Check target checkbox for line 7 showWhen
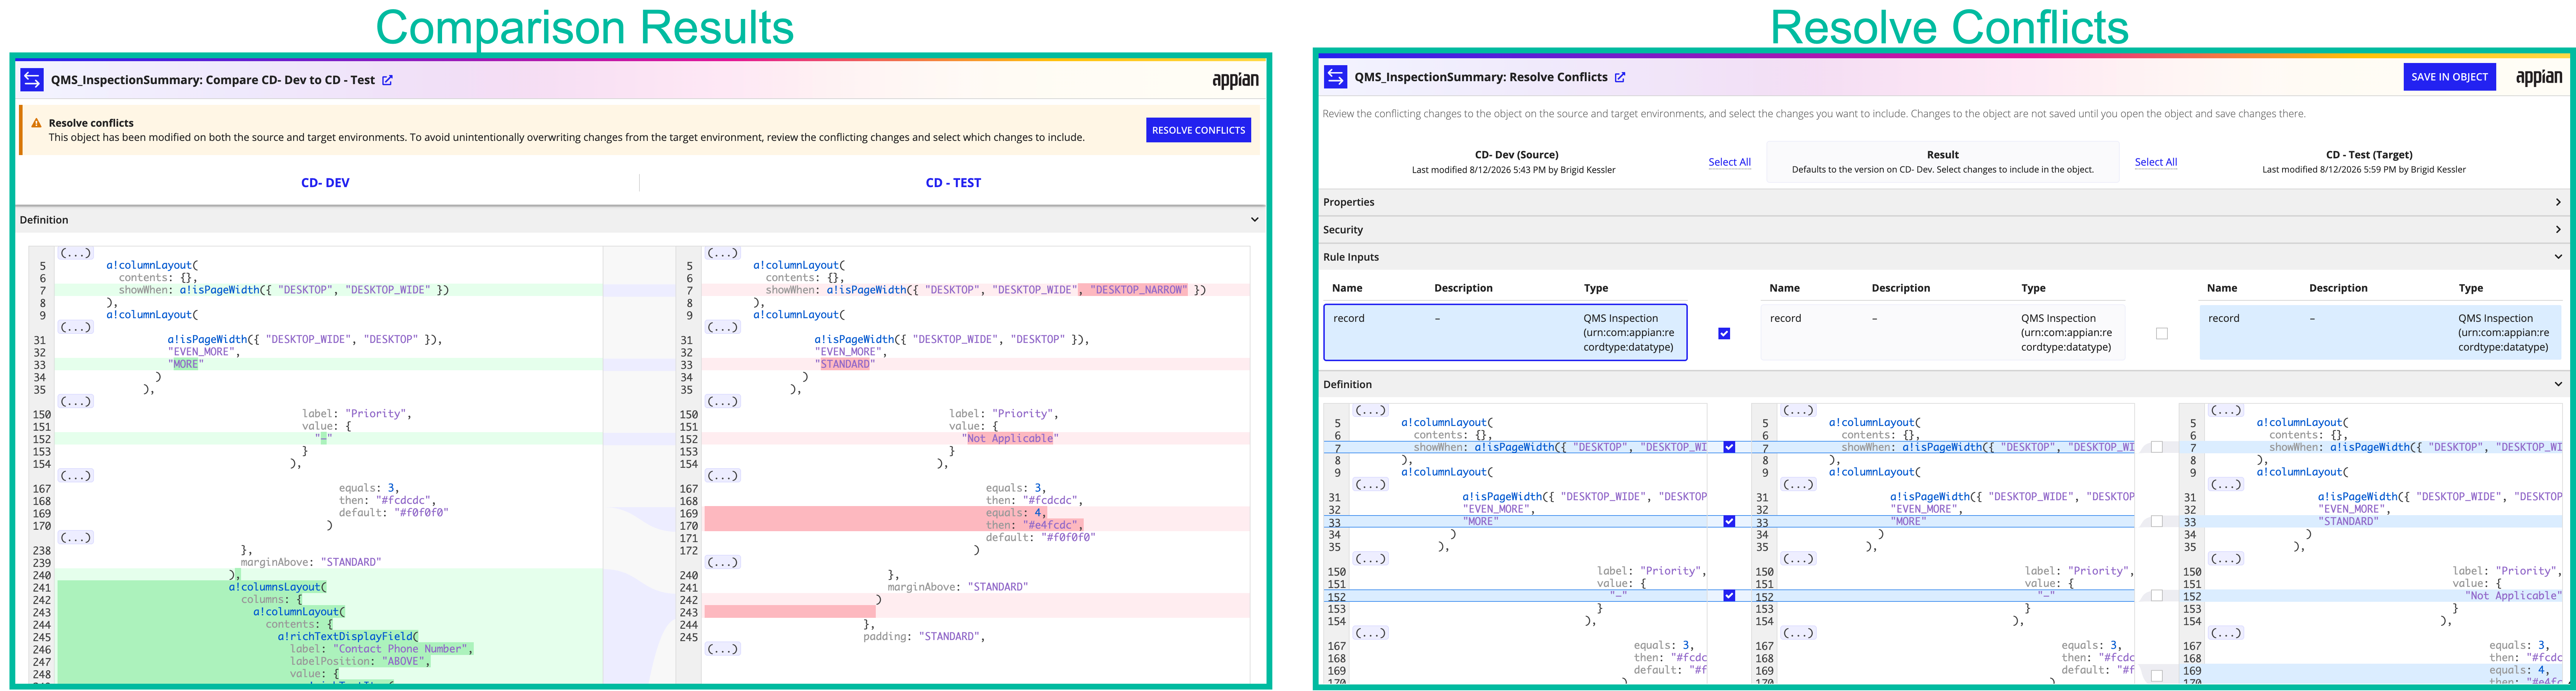 click(2156, 447)
